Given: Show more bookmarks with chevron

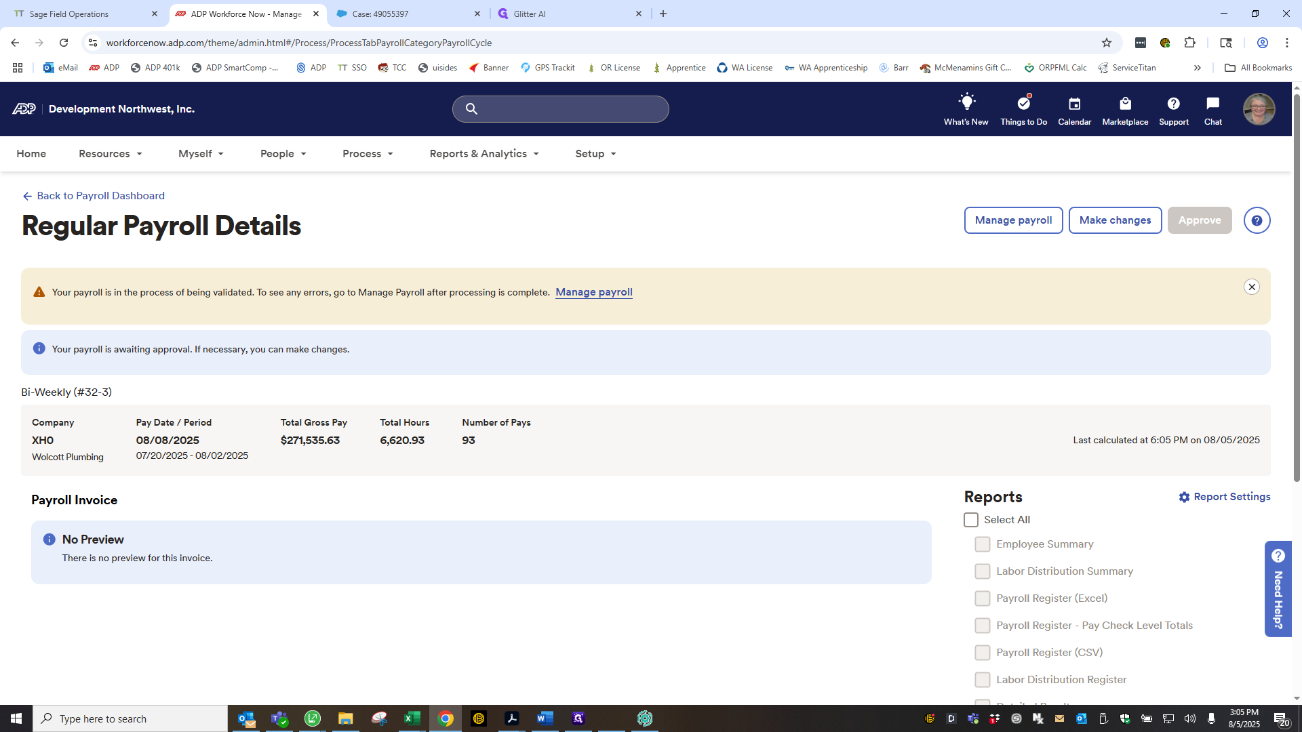Looking at the screenshot, I should click(x=1198, y=68).
